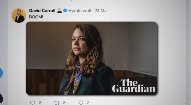Click the partial blue circle on left edge
This screenshot has height=105, width=191.
(1, 73)
